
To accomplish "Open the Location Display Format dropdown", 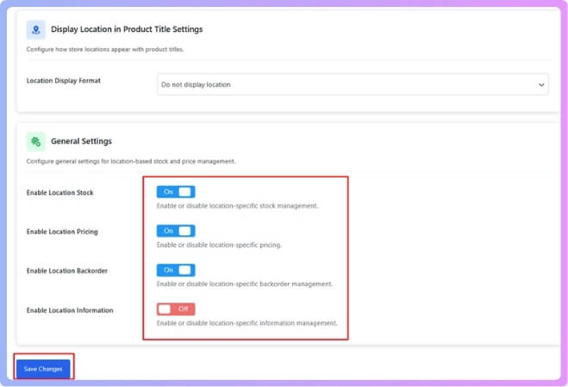I will click(353, 84).
